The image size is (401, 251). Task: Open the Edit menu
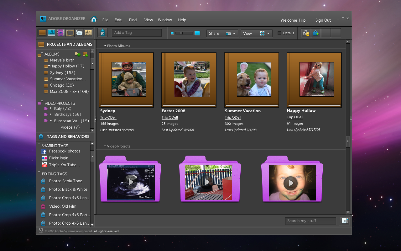[x=118, y=20]
